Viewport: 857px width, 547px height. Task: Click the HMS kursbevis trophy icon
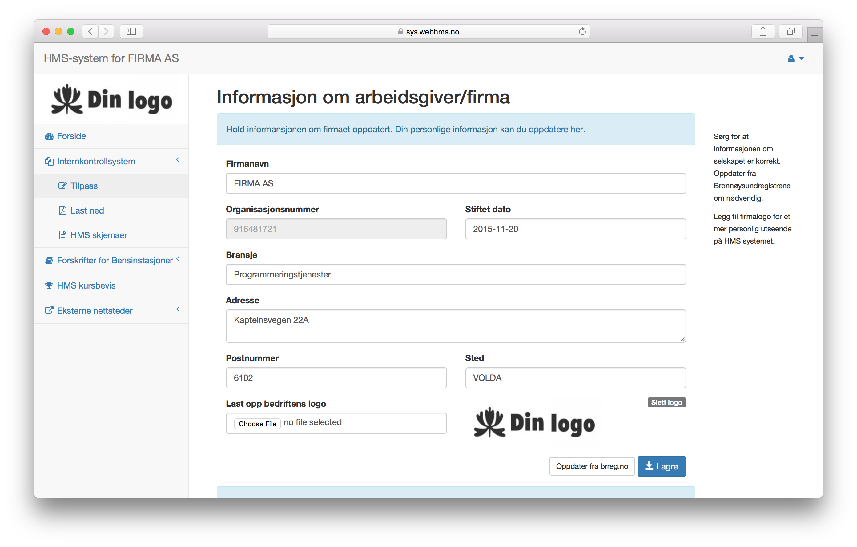click(49, 285)
